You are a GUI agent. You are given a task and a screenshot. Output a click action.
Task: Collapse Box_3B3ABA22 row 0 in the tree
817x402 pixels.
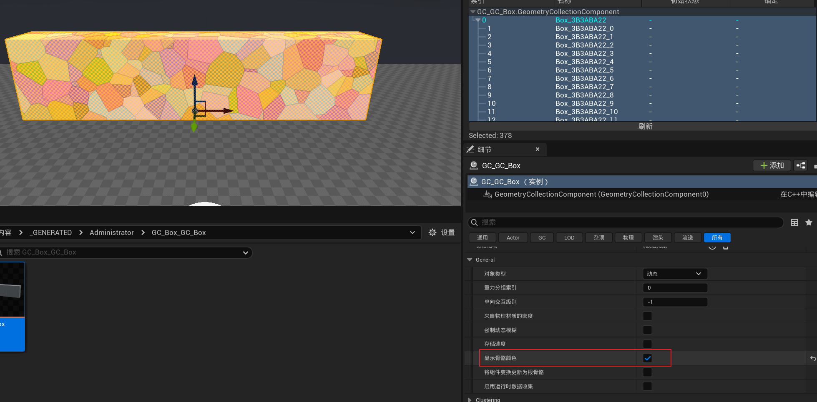[x=478, y=20]
